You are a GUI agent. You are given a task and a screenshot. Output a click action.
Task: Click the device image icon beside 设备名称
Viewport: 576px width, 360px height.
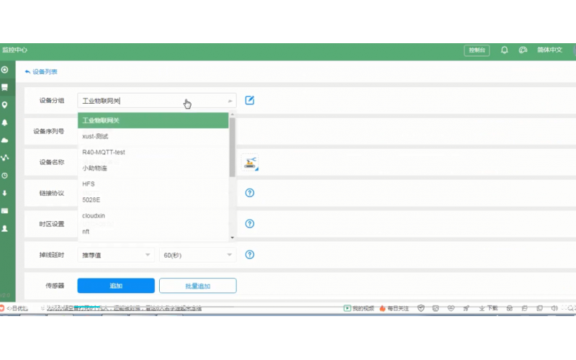click(x=250, y=163)
